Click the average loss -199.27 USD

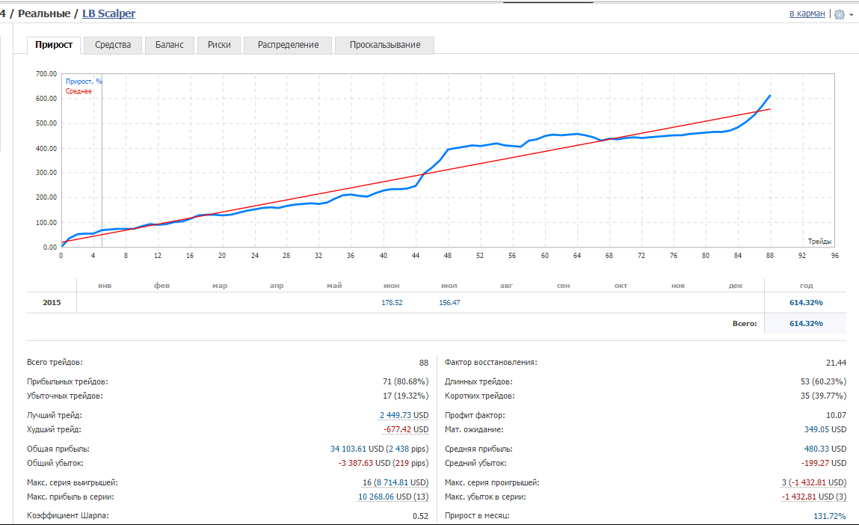point(823,463)
